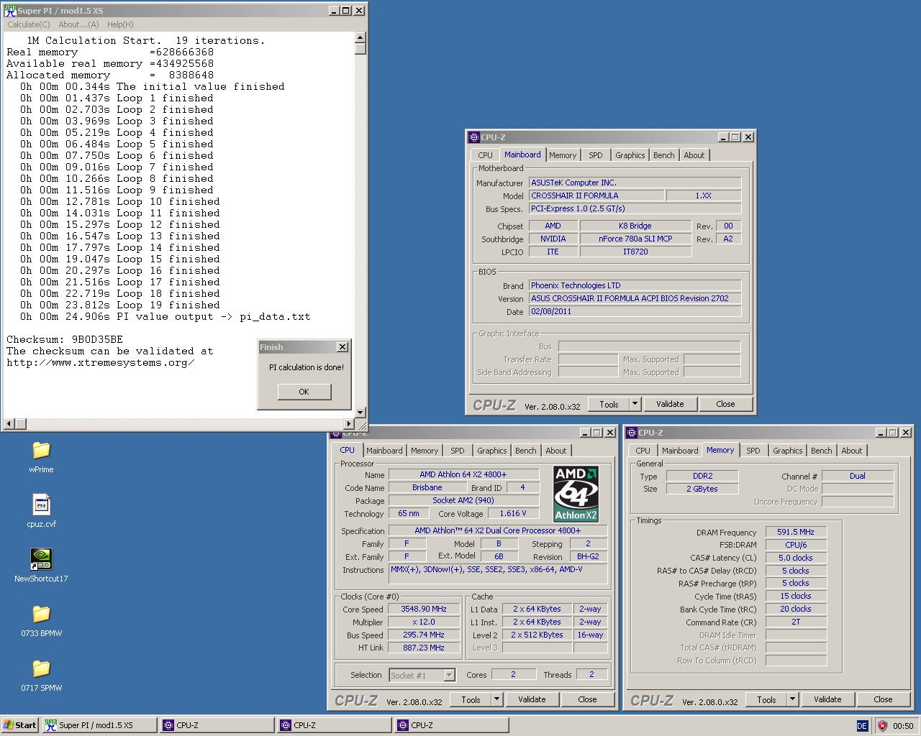The image size is (921, 736).
Task: Select CPU tab in Mainboard CPU-Z window
Action: [x=486, y=155]
